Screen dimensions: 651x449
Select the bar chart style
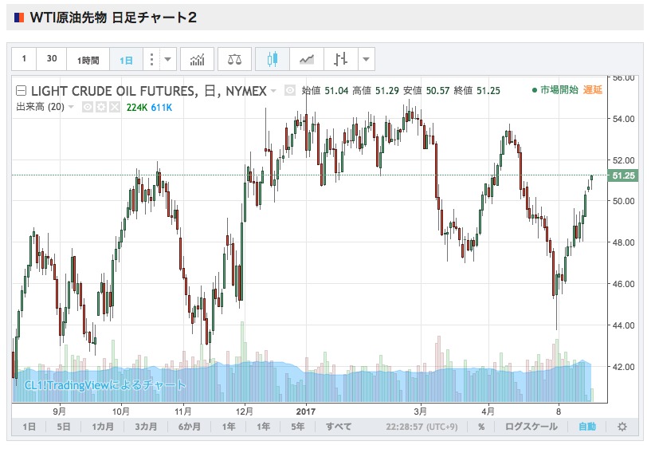(x=340, y=59)
